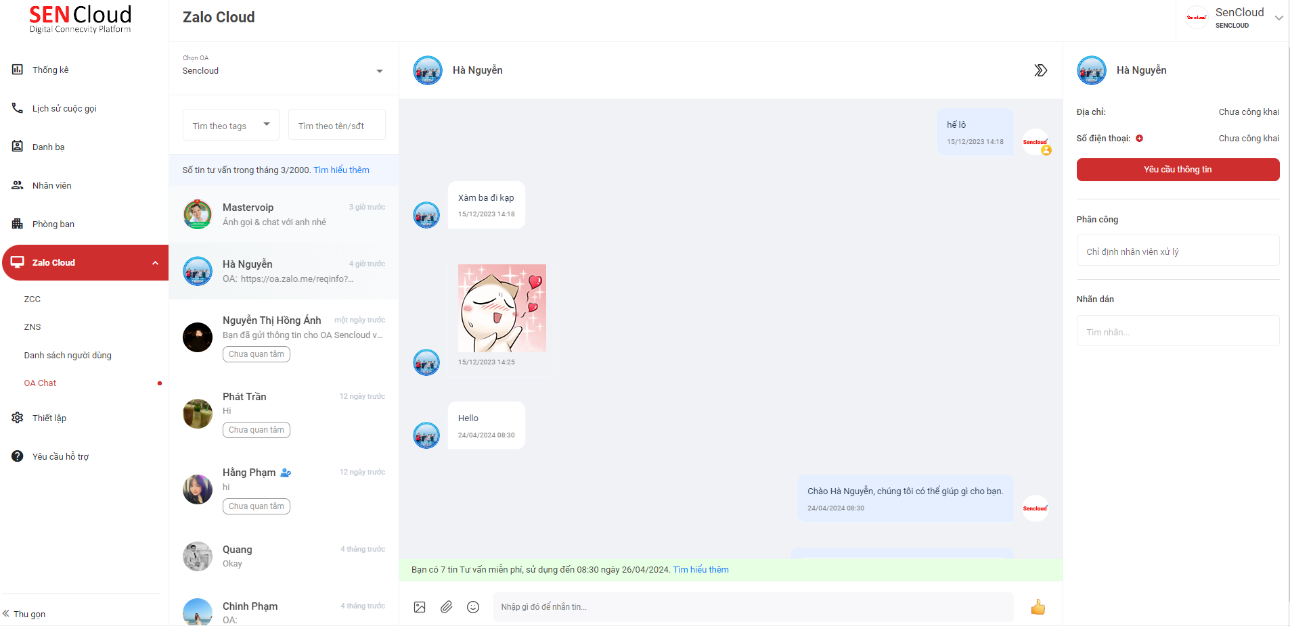This screenshot has height=626, width=1290.
Task: Collapse the Zalo Cloud menu section
Action: [x=155, y=263]
